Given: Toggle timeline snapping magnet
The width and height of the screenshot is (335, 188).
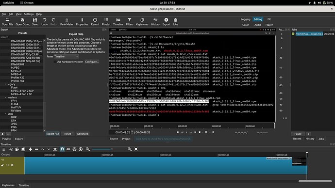Looking at the screenshot, I should point(62,149).
